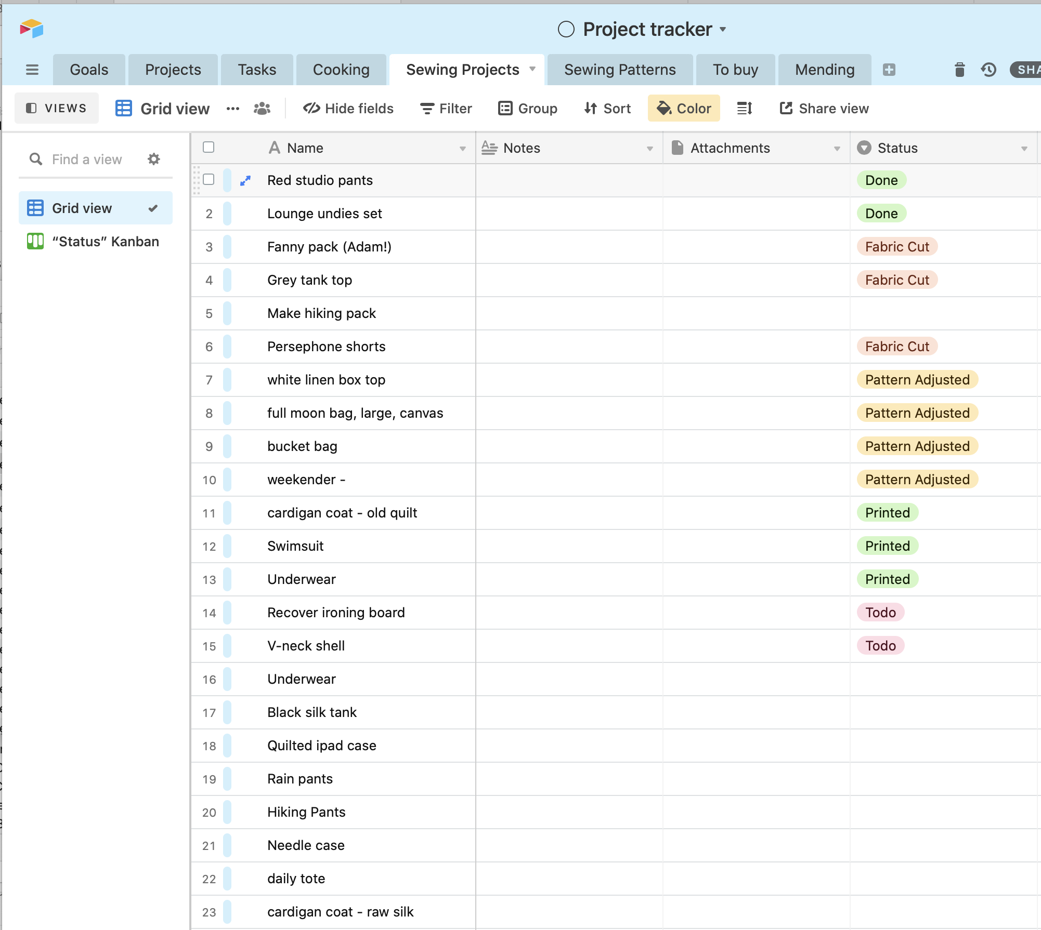Switch to the Sewing Patterns tab

coord(619,70)
